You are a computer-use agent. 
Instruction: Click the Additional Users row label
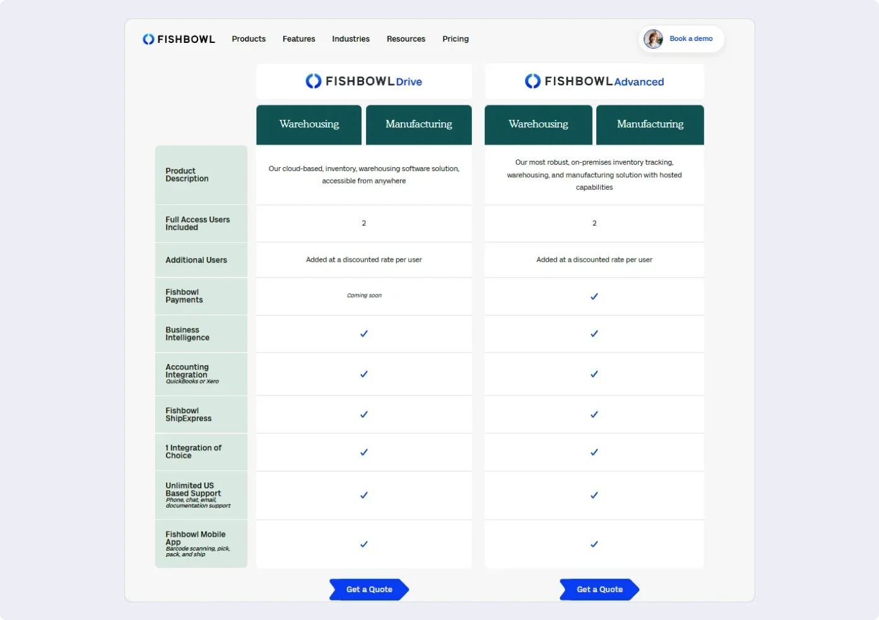[196, 260]
